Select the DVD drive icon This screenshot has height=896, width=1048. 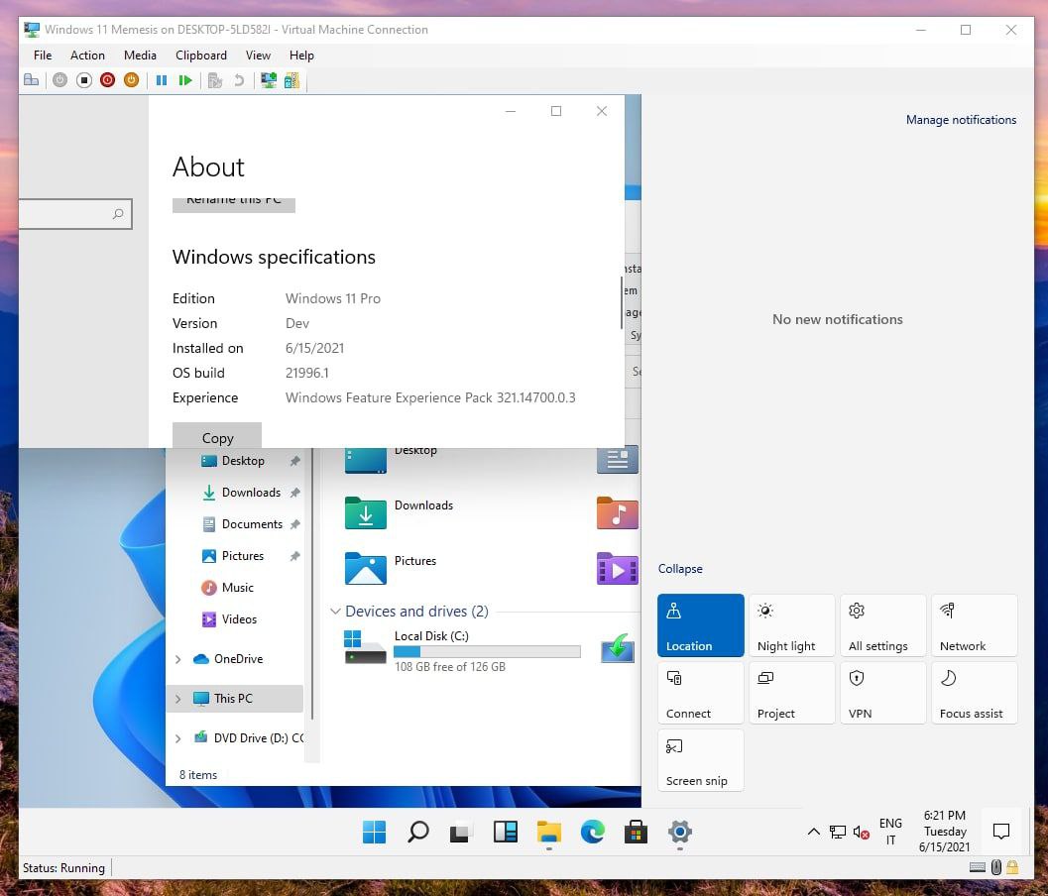click(x=618, y=648)
